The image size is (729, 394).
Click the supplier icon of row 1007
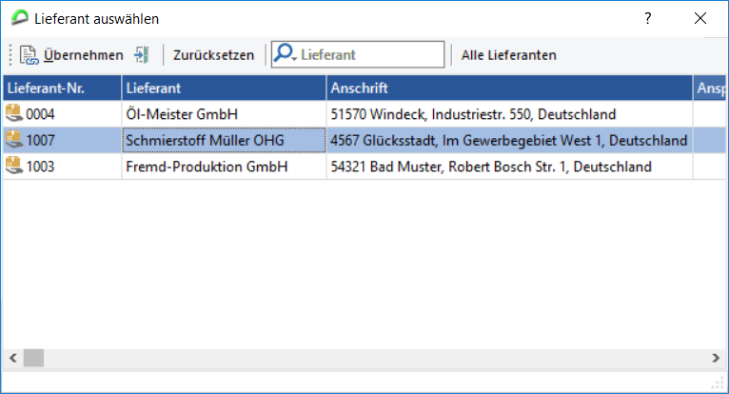(14, 140)
